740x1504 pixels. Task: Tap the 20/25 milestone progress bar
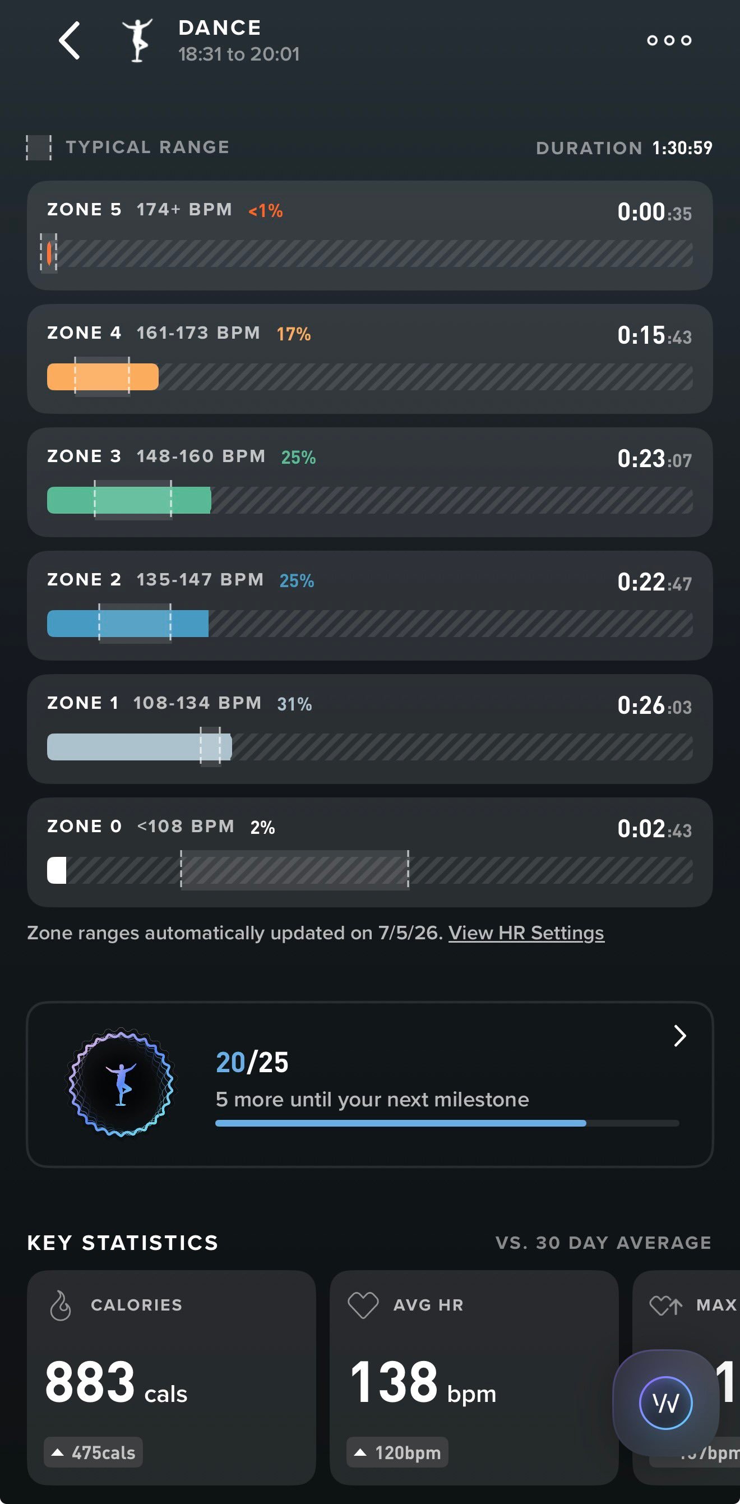click(447, 1123)
